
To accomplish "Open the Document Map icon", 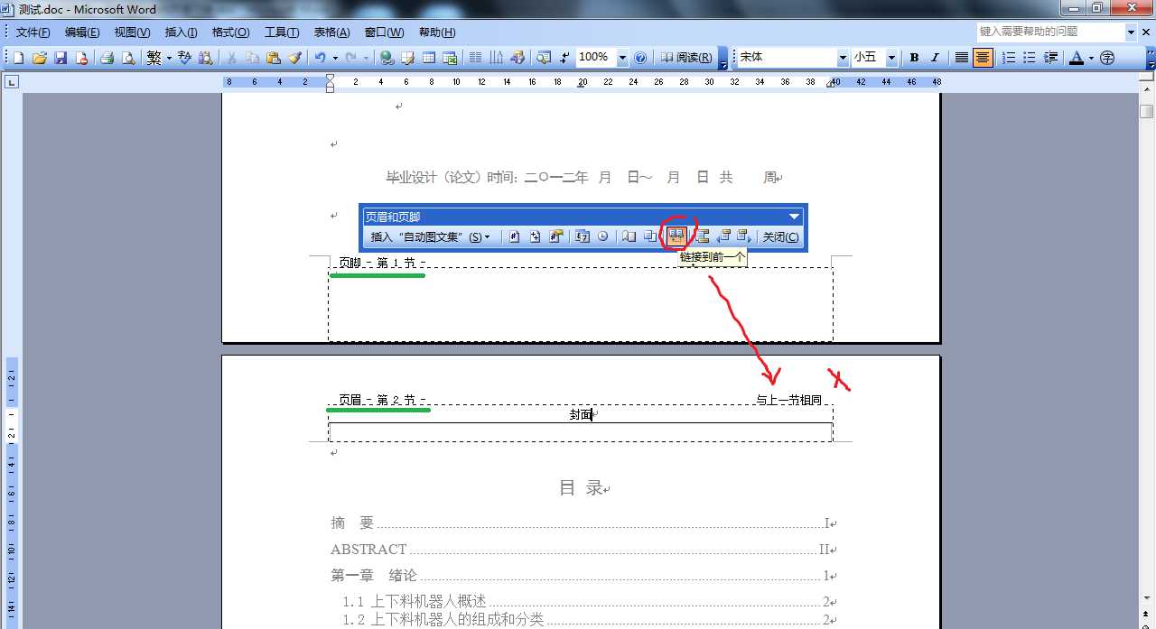I will tap(543, 58).
